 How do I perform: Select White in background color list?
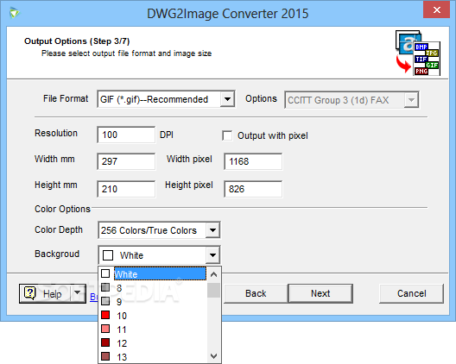click(x=160, y=273)
